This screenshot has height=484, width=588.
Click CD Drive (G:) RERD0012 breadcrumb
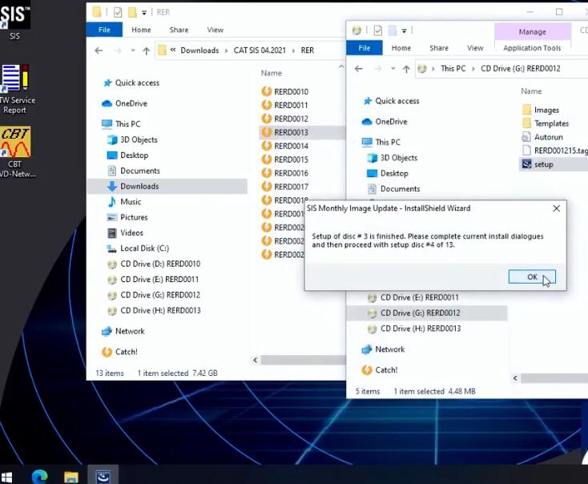[x=521, y=69]
